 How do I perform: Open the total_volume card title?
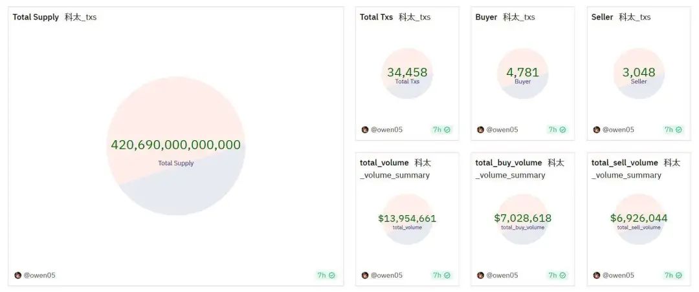384,163
